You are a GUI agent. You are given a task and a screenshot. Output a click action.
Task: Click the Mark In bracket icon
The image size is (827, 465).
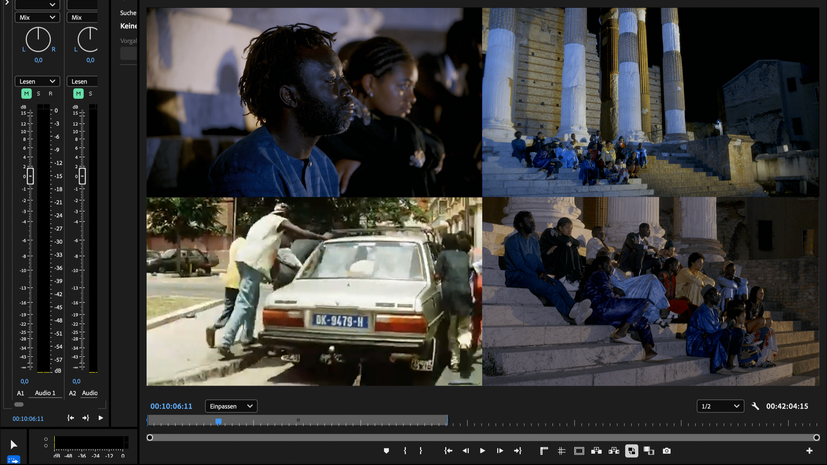tap(405, 451)
